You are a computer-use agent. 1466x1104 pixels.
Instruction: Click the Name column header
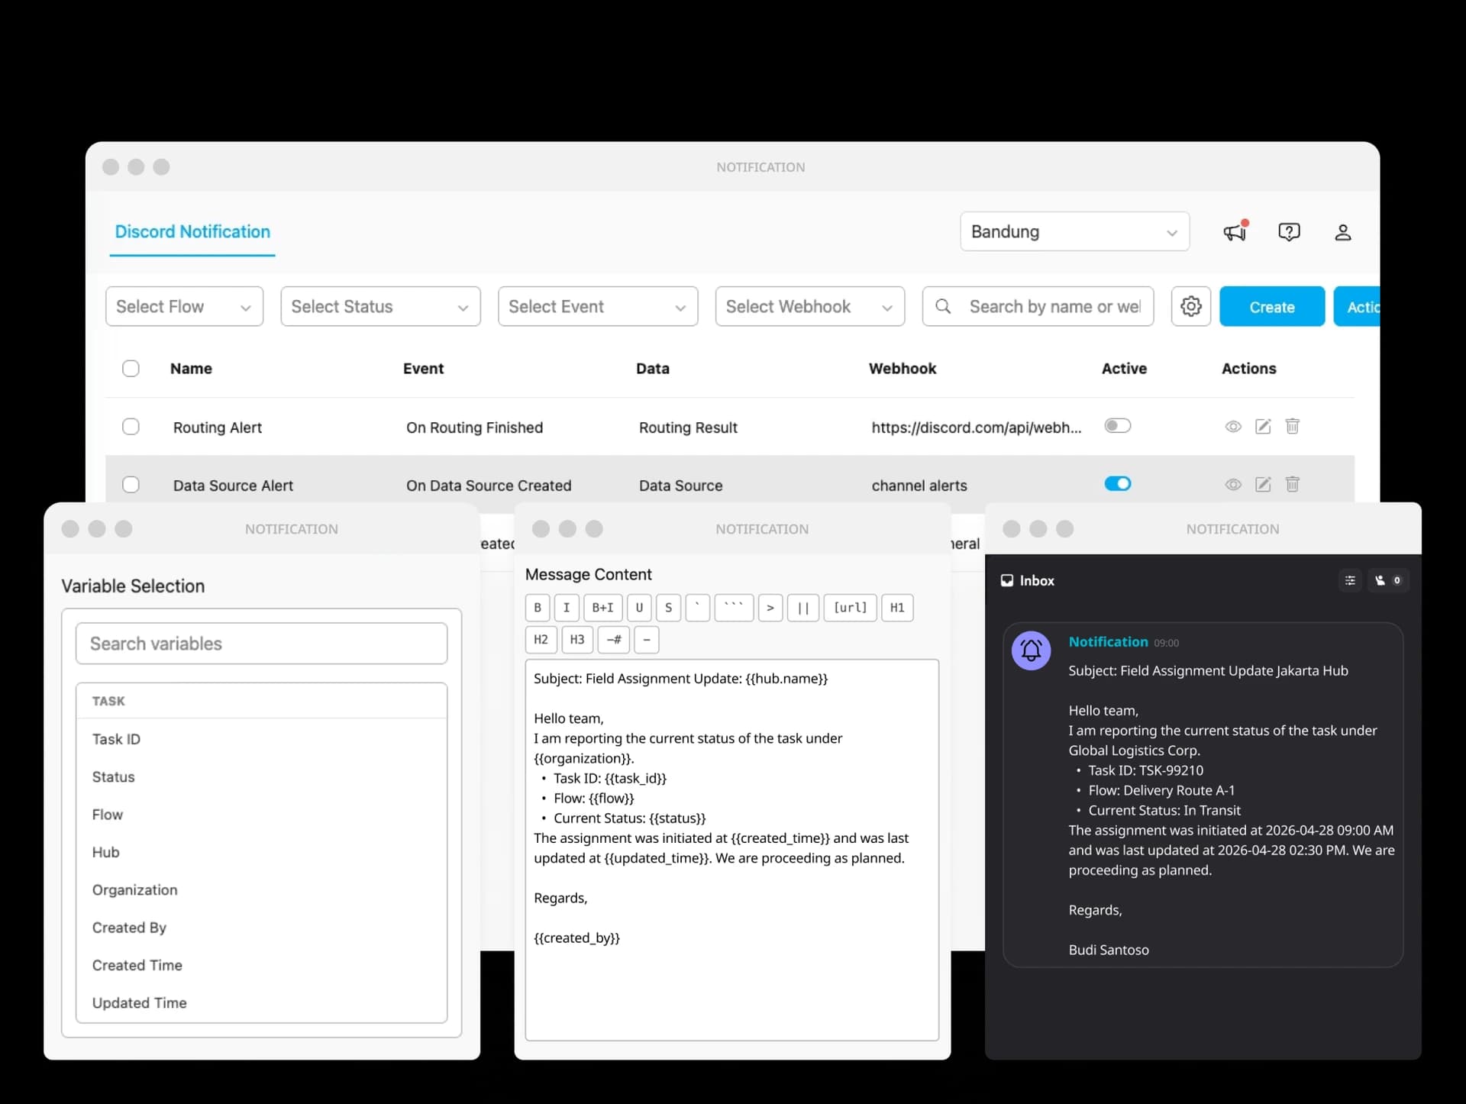click(191, 369)
